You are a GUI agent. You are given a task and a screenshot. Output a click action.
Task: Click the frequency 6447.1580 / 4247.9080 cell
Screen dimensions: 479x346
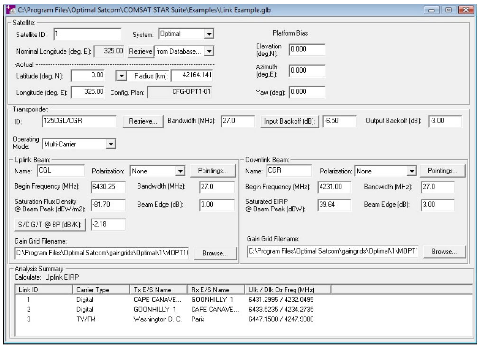(281, 319)
